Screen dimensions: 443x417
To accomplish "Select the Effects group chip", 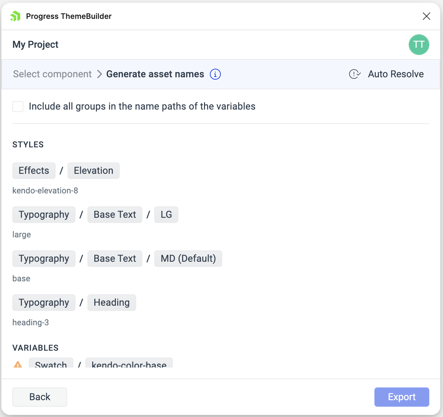I will pyautogui.click(x=34, y=170).
